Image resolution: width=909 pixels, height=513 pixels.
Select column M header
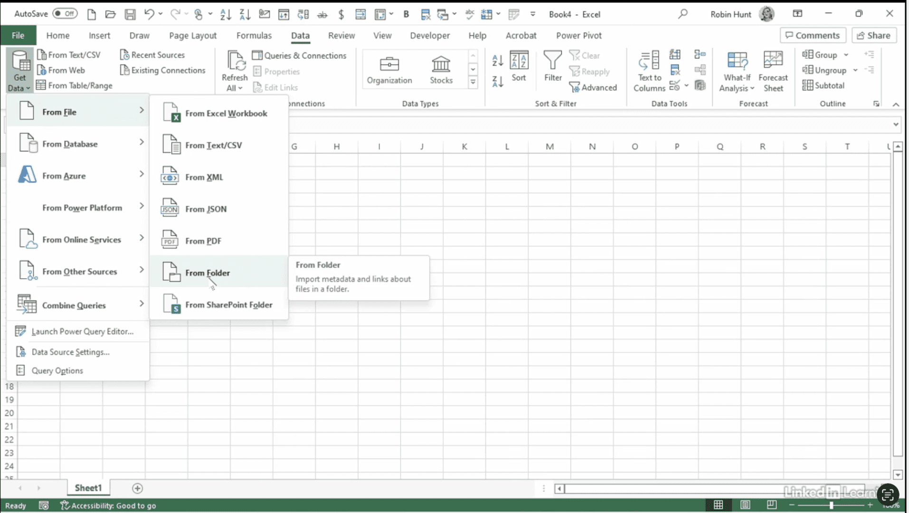pos(549,146)
